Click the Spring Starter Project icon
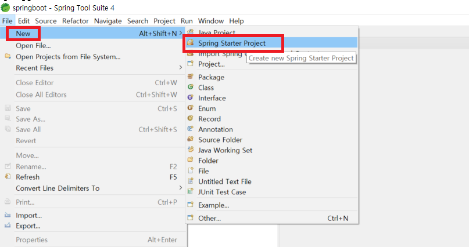The image size is (469, 247). click(x=190, y=43)
